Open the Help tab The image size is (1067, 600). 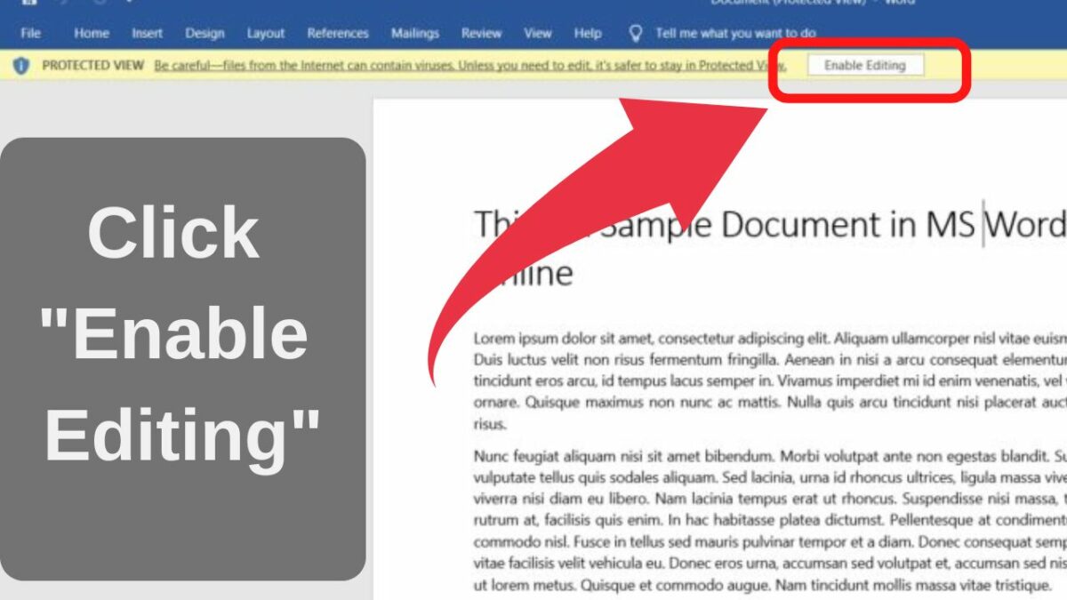[588, 33]
